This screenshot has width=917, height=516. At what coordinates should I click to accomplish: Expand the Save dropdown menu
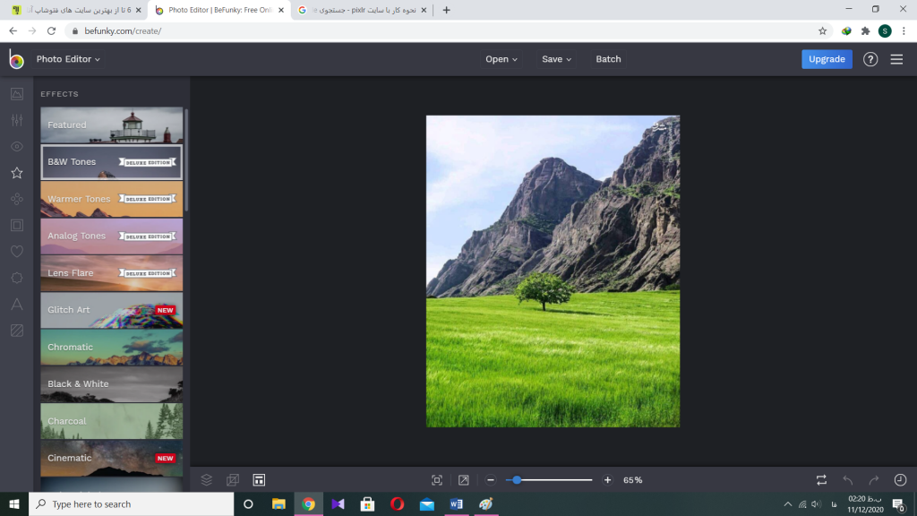click(556, 59)
